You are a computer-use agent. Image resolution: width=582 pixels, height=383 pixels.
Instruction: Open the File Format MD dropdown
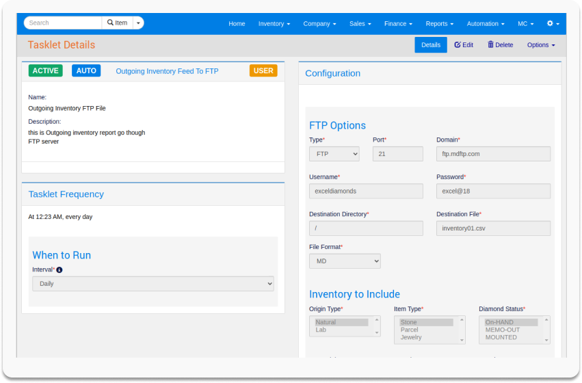pyautogui.click(x=345, y=261)
